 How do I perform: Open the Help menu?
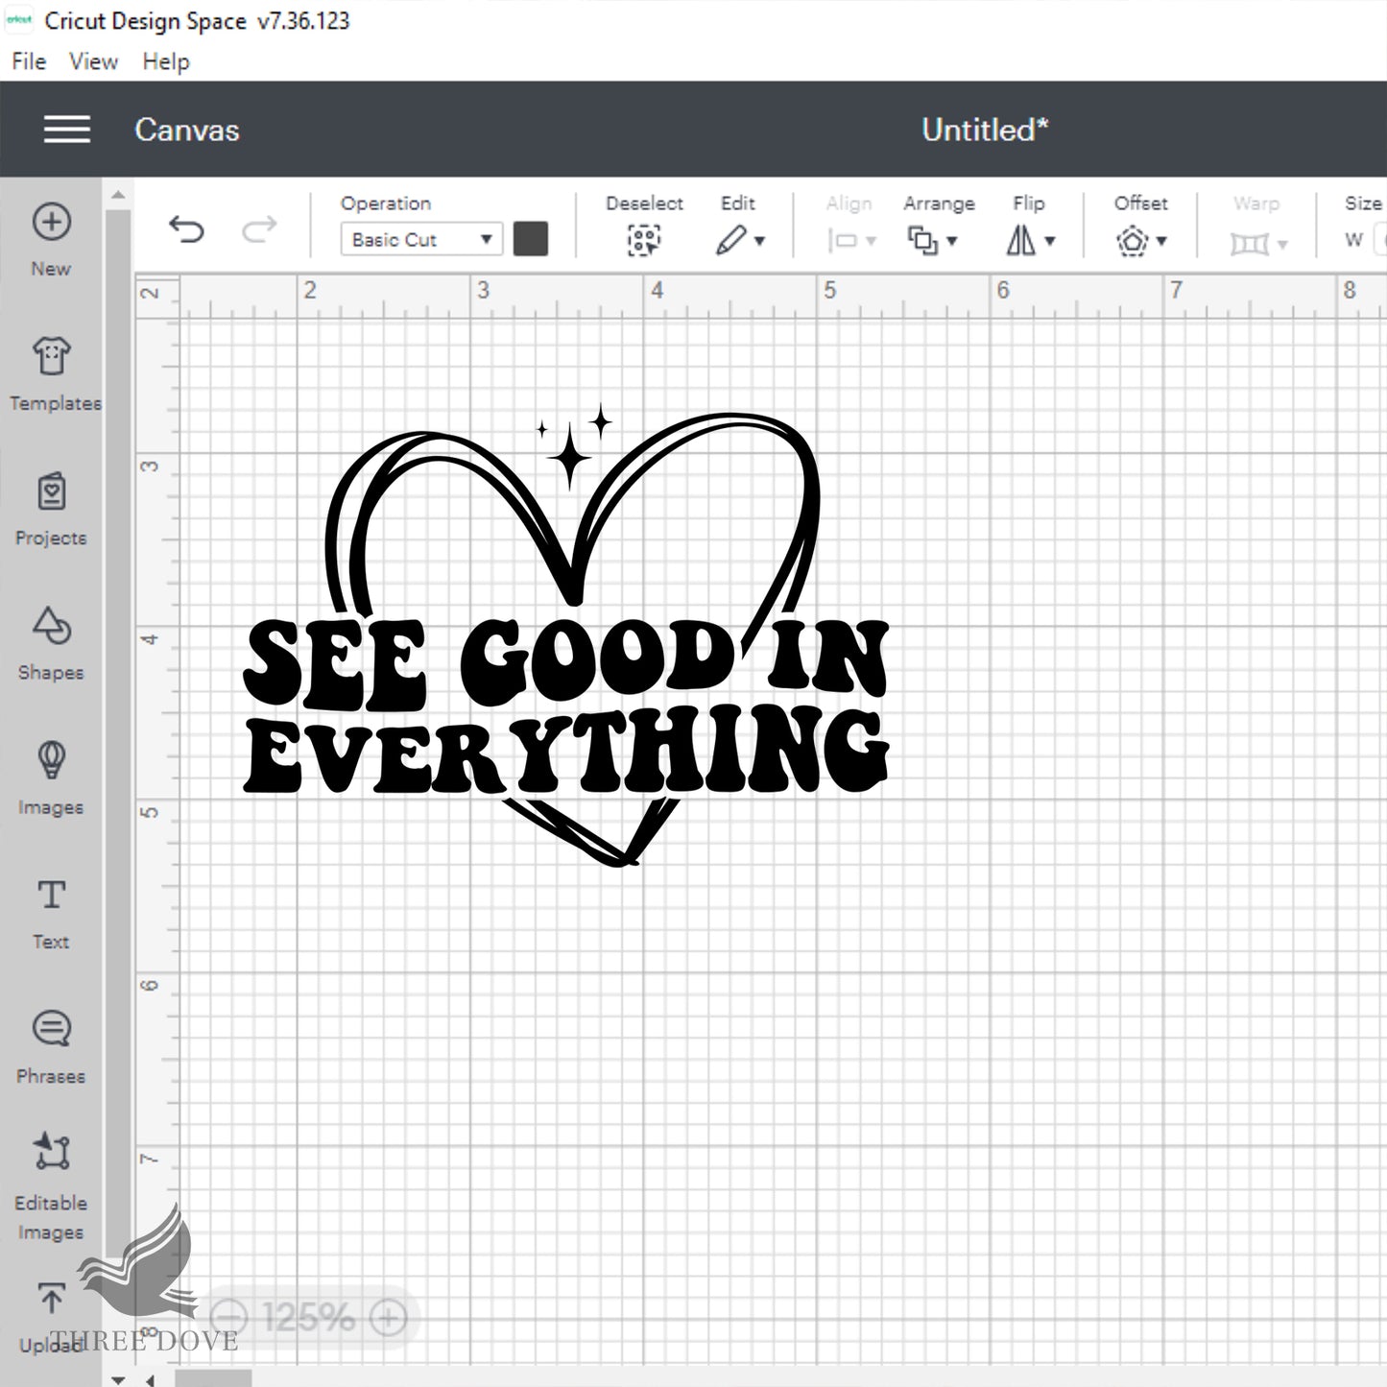pyautogui.click(x=166, y=61)
